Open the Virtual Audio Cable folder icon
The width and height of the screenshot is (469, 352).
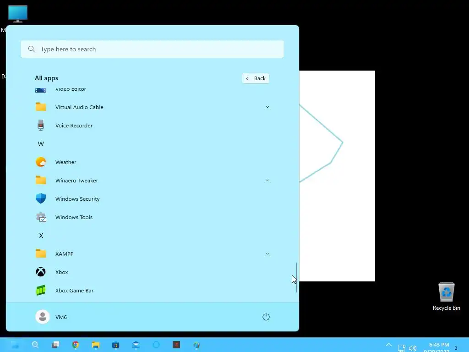click(41, 107)
